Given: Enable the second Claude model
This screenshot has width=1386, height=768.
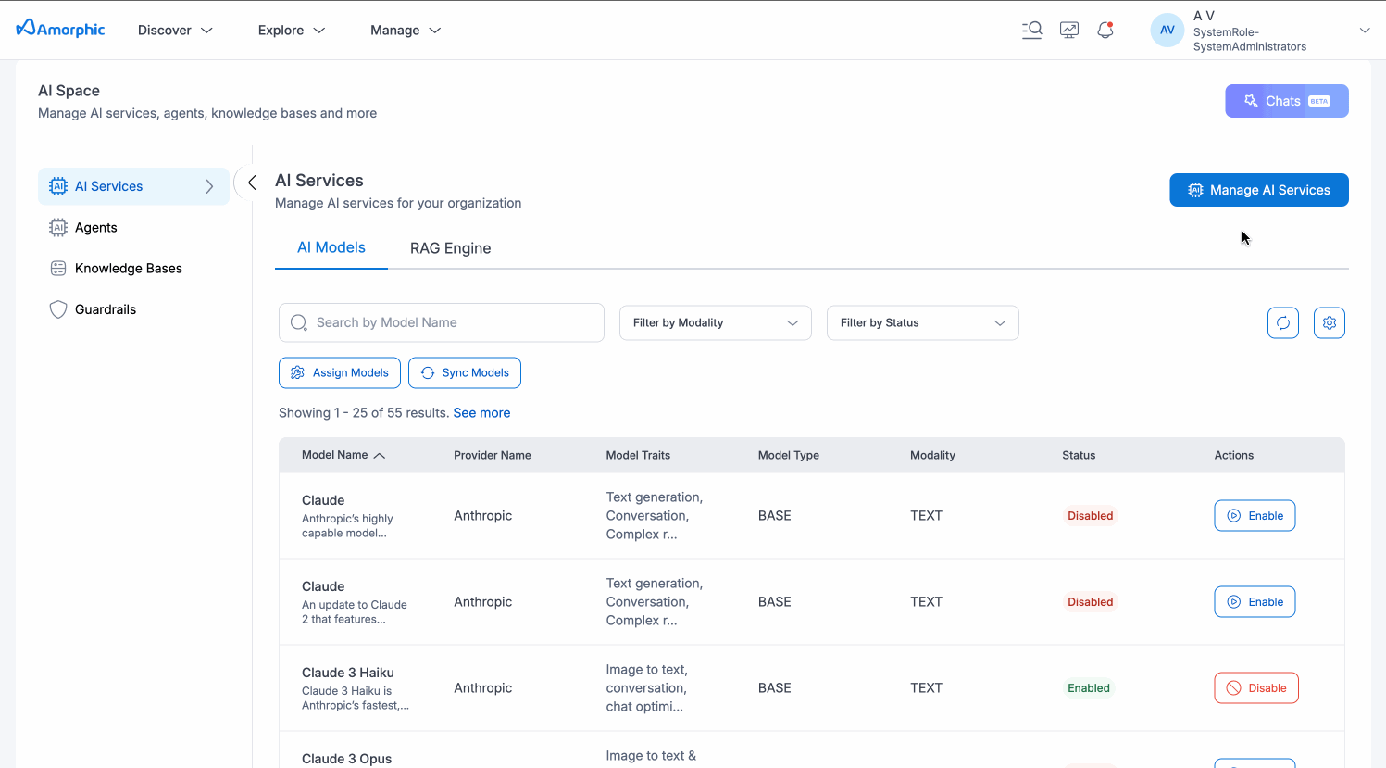Looking at the screenshot, I should coord(1254,602).
